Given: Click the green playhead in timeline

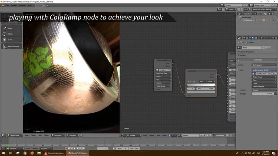Looking at the screenshot, I should tap(9, 142).
